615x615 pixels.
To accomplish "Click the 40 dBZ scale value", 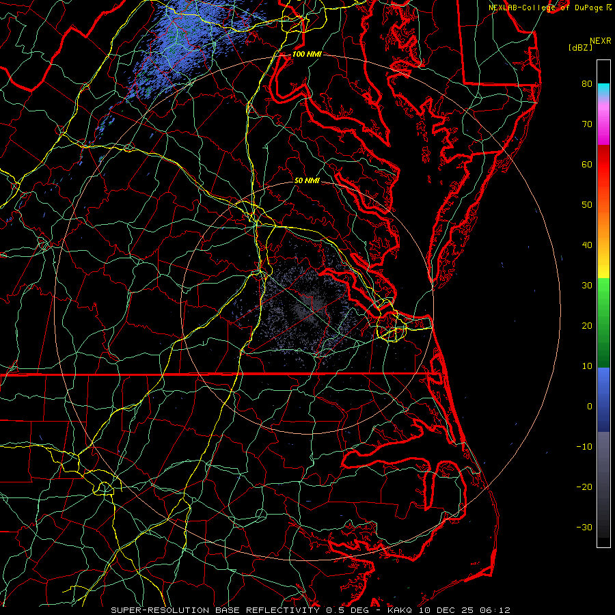I will (x=587, y=245).
